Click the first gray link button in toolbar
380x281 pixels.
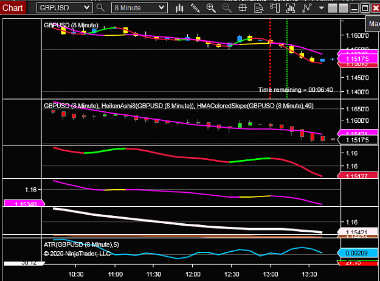point(333,9)
